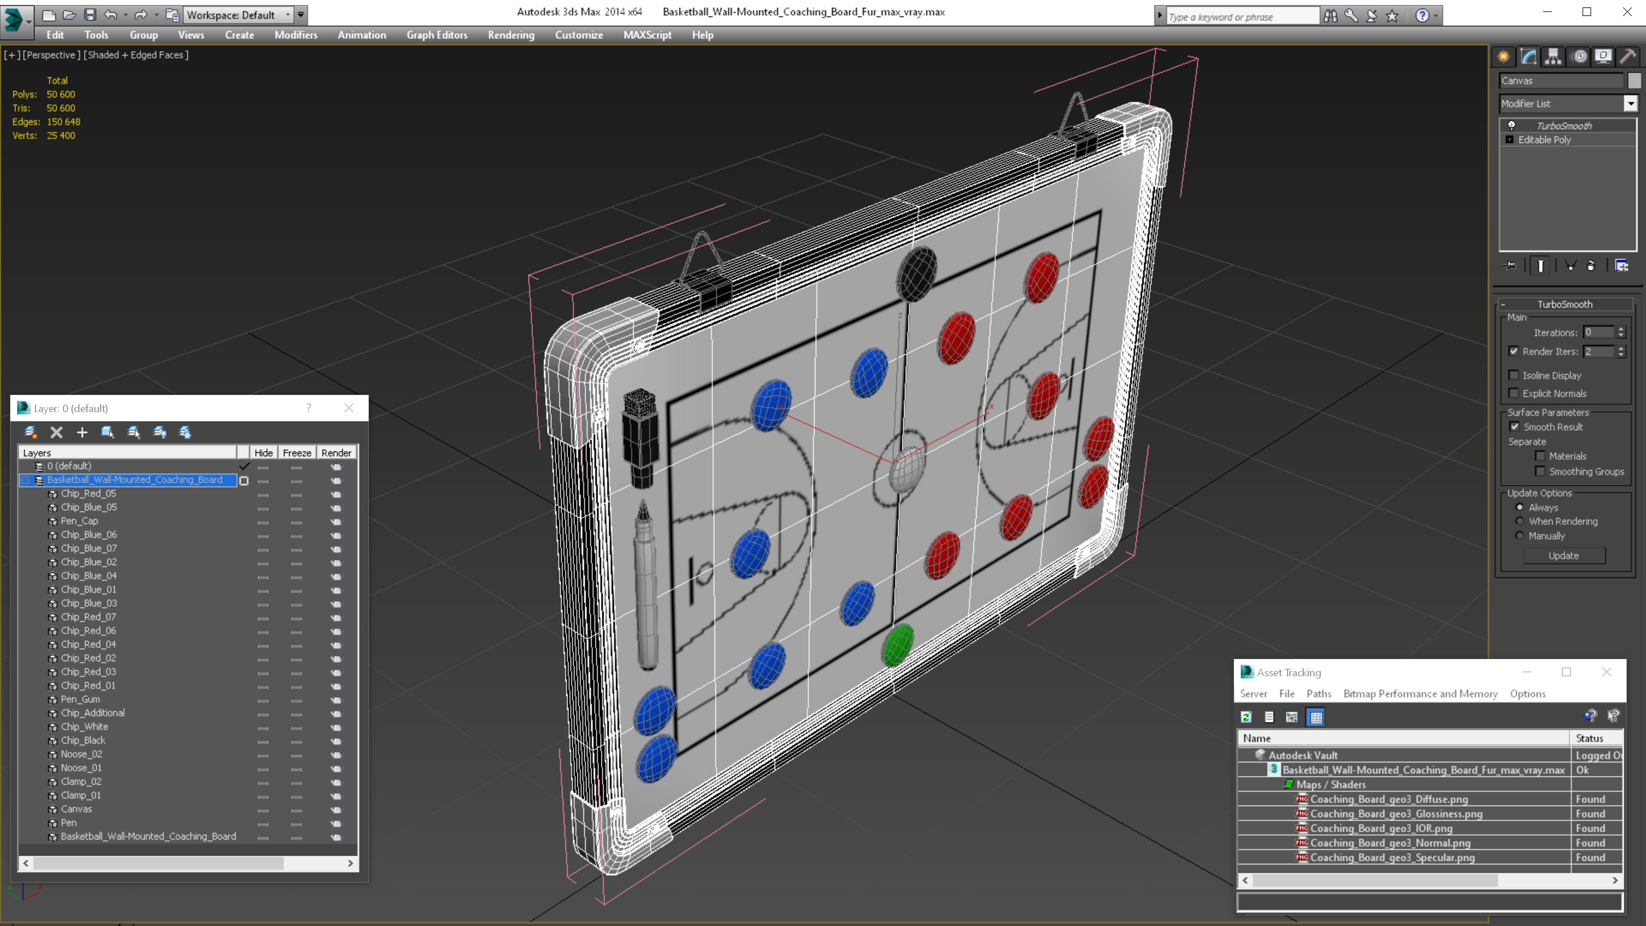Enable Isoline Display checkbox
Viewport: 1646px width, 926px height.
click(1513, 375)
